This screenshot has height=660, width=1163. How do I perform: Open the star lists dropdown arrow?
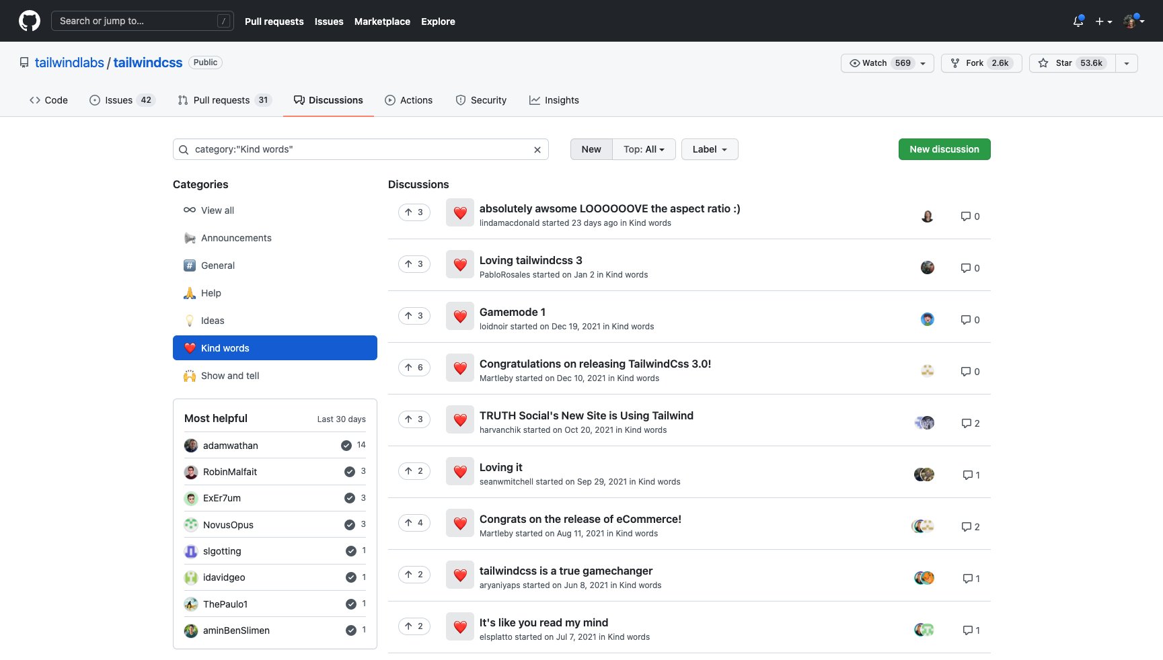click(x=1127, y=63)
